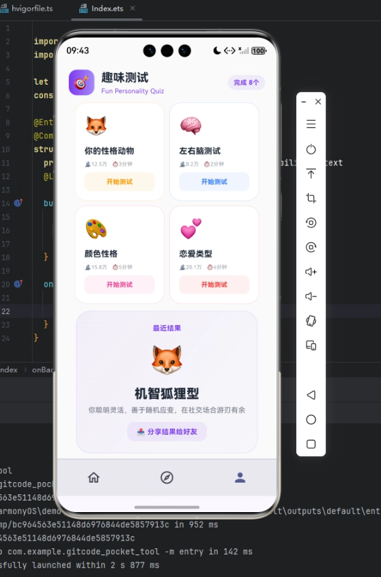Tap the moon do-not-disturb status icon
The height and width of the screenshot is (577, 381).
(x=217, y=51)
